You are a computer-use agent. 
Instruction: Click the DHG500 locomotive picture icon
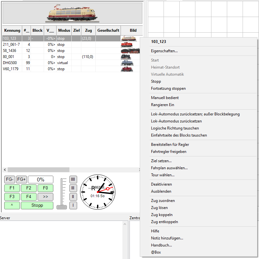pos(127,63)
